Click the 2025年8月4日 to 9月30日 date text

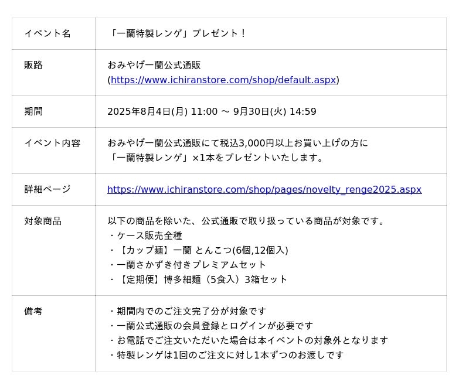coord(212,111)
